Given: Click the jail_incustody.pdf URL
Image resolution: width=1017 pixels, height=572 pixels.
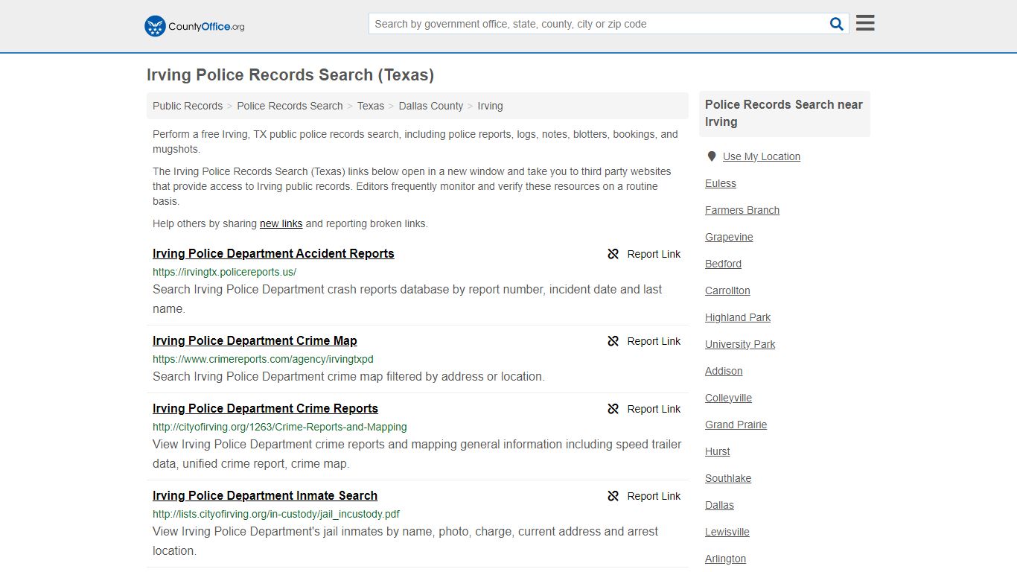Looking at the screenshot, I should [276, 514].
